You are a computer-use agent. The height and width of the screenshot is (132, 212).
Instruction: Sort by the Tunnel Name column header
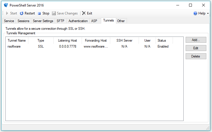coord(17,41)
